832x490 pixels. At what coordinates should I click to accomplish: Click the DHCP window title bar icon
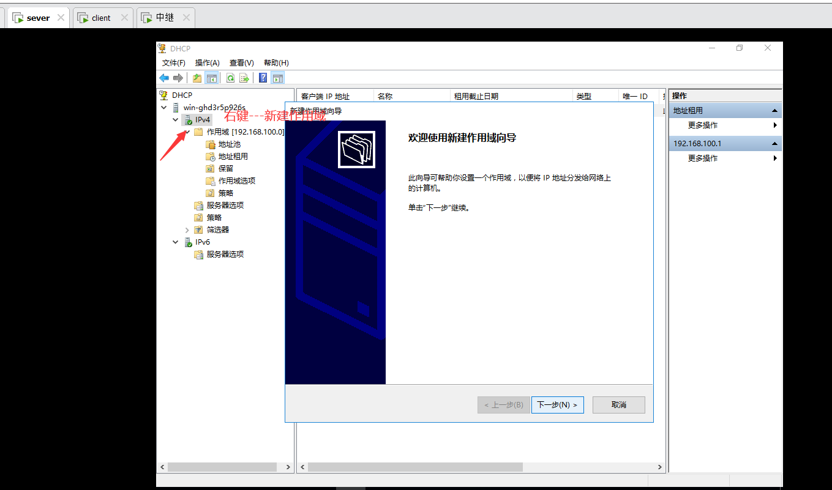162,48
